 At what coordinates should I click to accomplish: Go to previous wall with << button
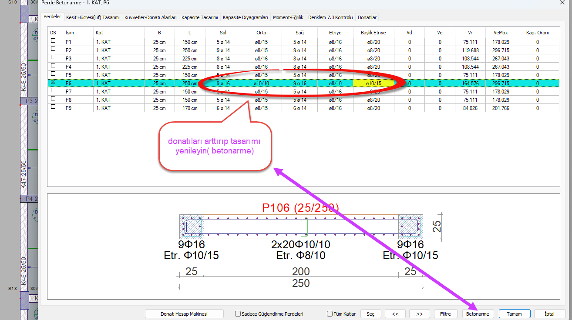click(x=395, y=314)
